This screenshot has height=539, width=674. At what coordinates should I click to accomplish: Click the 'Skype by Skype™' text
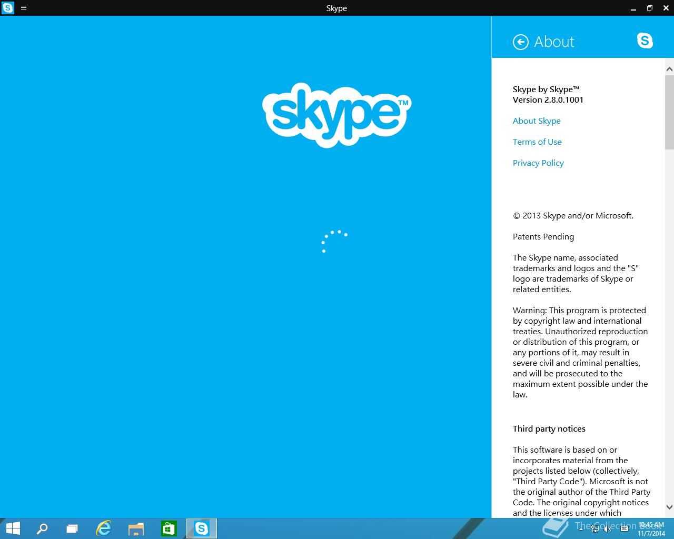546,89
